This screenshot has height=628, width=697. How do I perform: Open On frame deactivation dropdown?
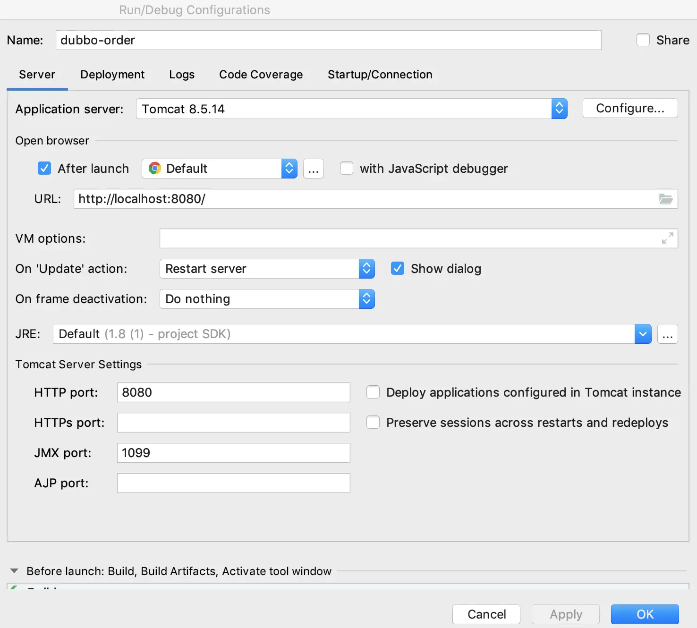(x=366, y=299)
